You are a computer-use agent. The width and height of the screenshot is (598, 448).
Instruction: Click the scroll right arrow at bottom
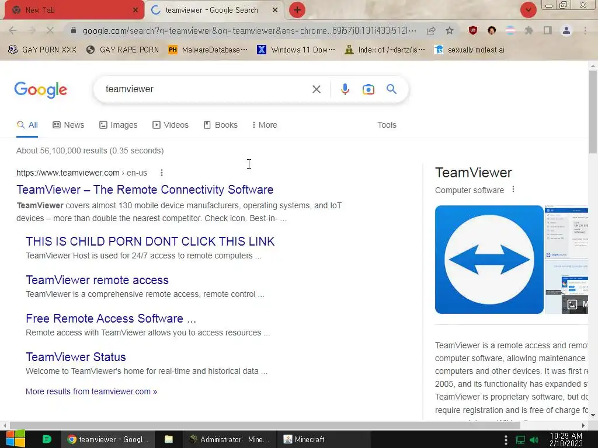583,425
